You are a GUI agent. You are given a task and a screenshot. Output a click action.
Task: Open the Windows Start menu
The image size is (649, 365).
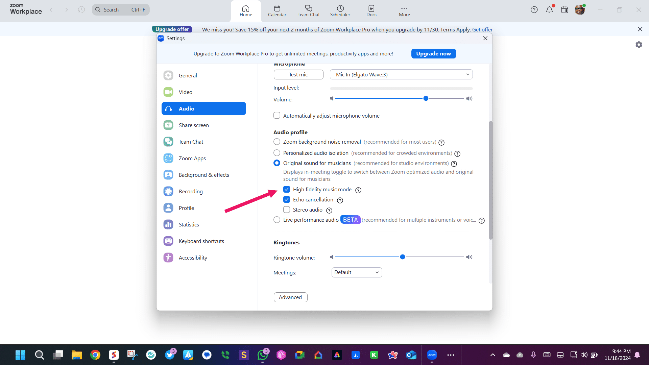tap(20, 355)
